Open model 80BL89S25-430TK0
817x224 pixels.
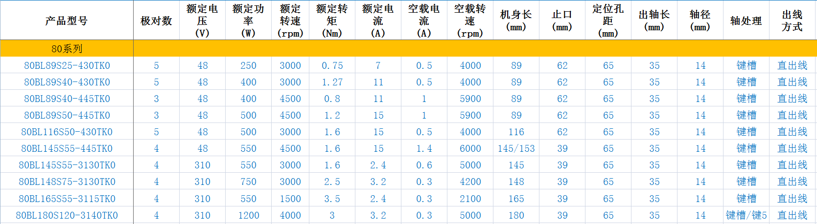pyautogui.click(x=67, y=65)
